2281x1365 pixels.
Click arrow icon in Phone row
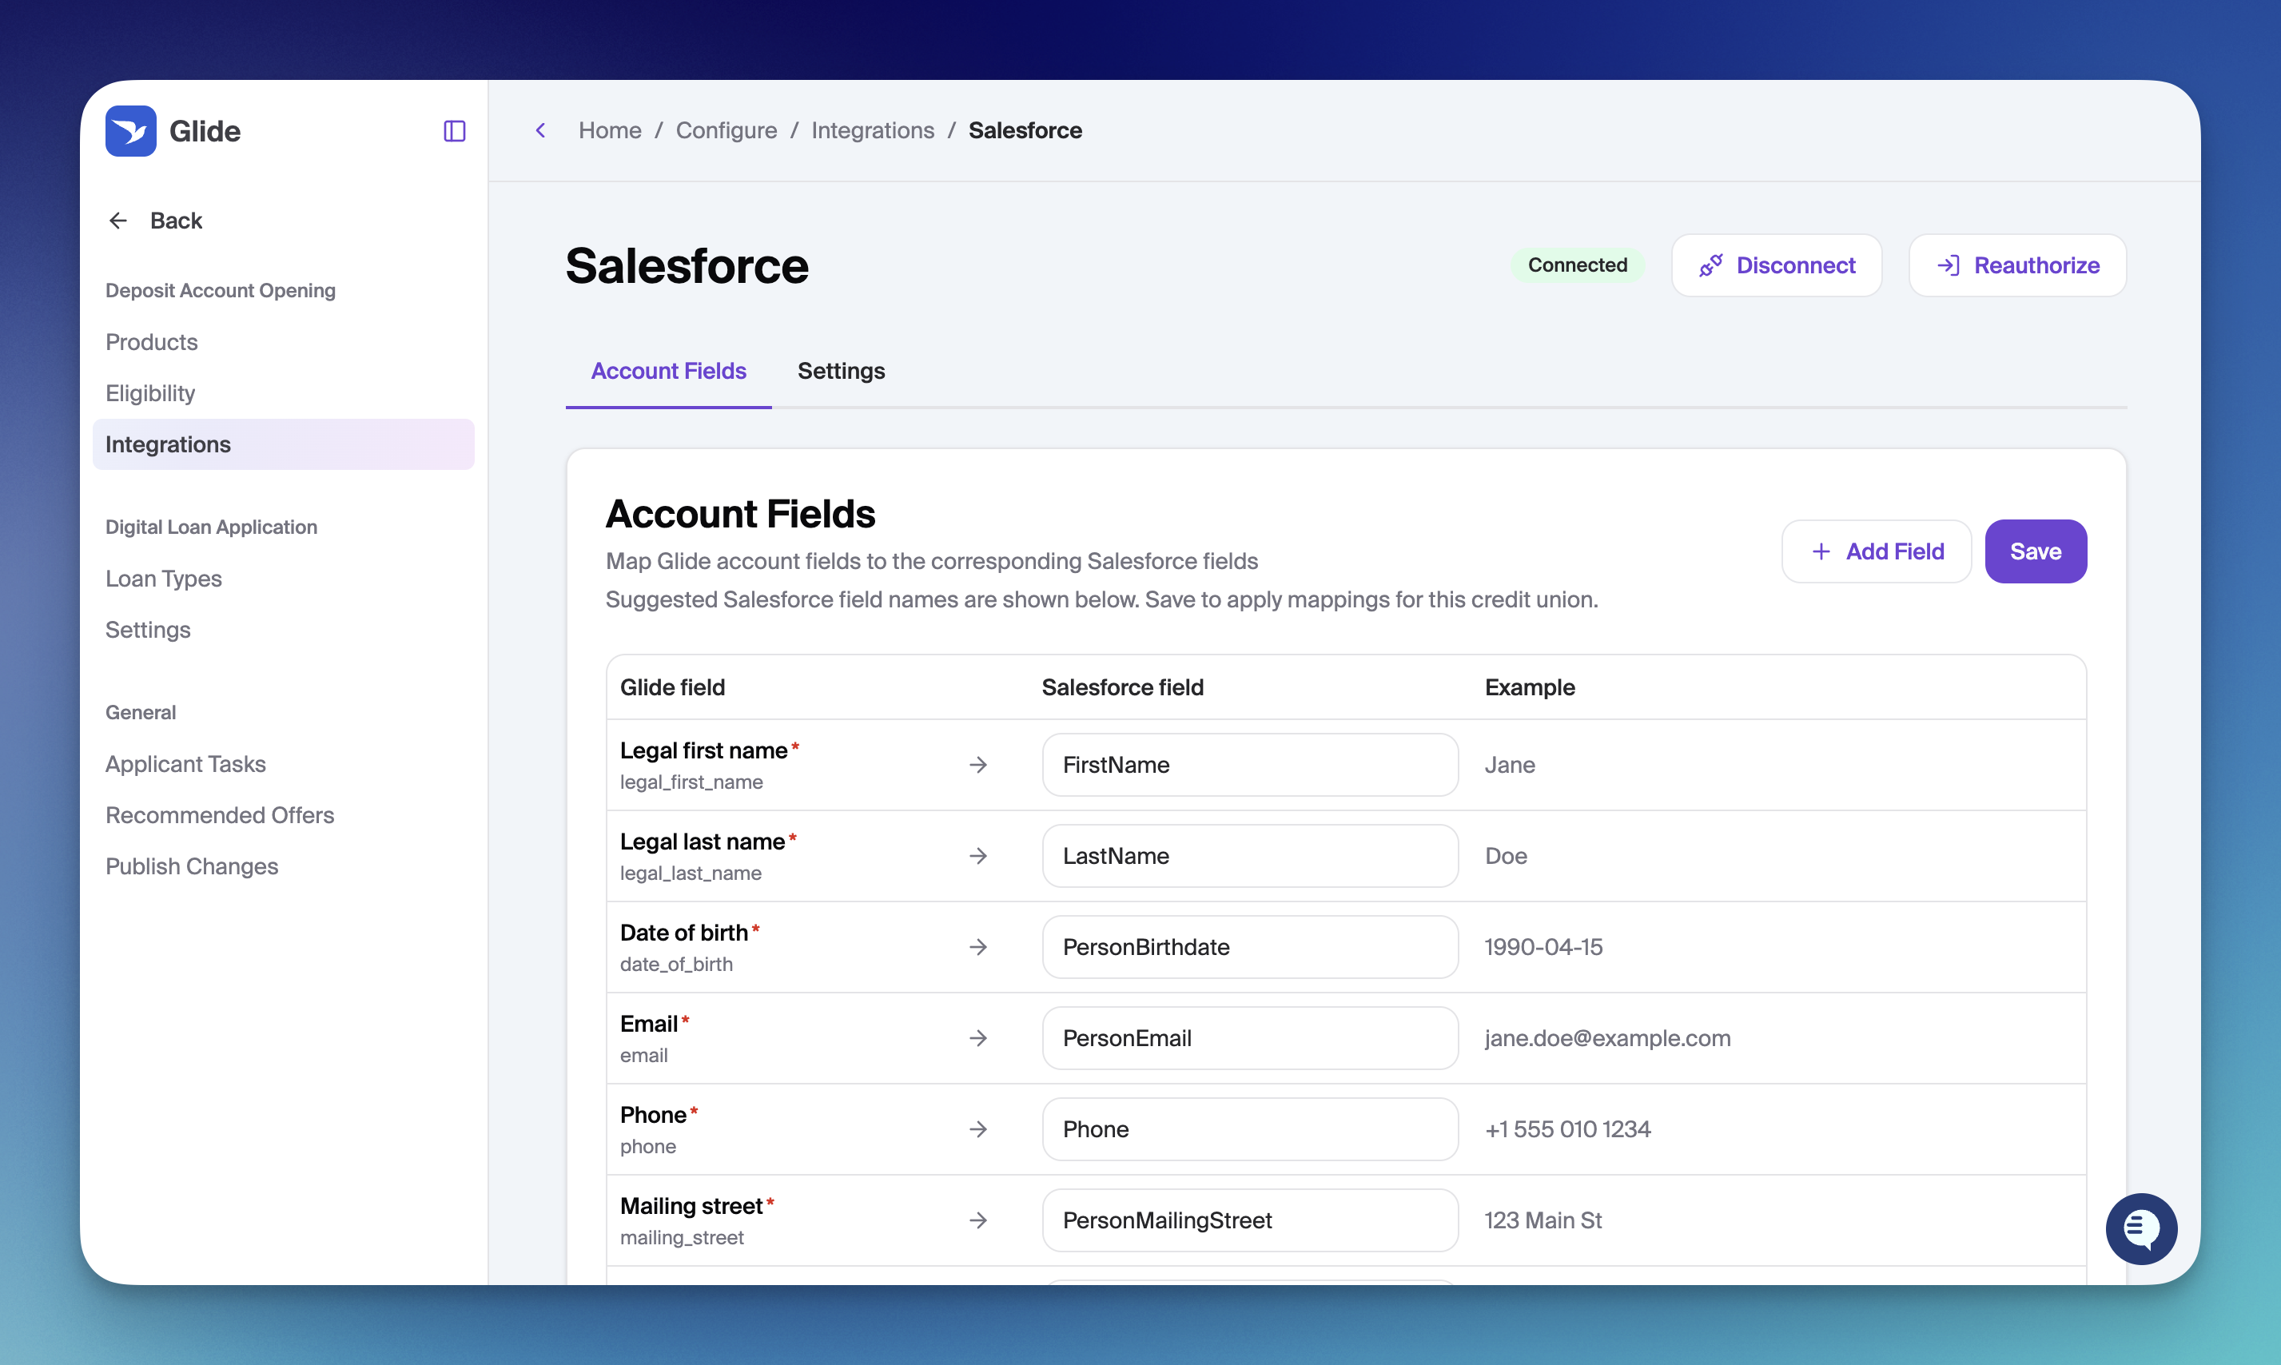coord(978,1129)
